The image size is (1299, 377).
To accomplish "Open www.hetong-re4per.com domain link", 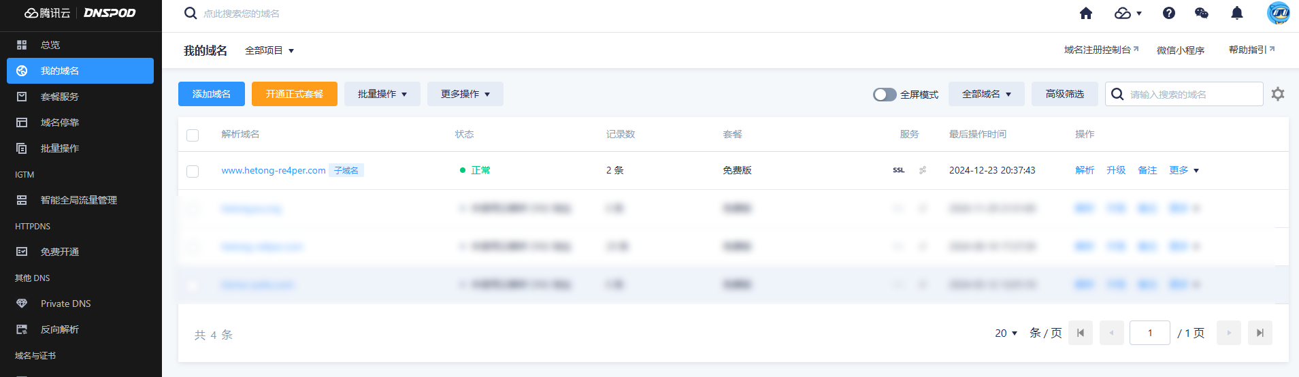I will click(274, 170).
